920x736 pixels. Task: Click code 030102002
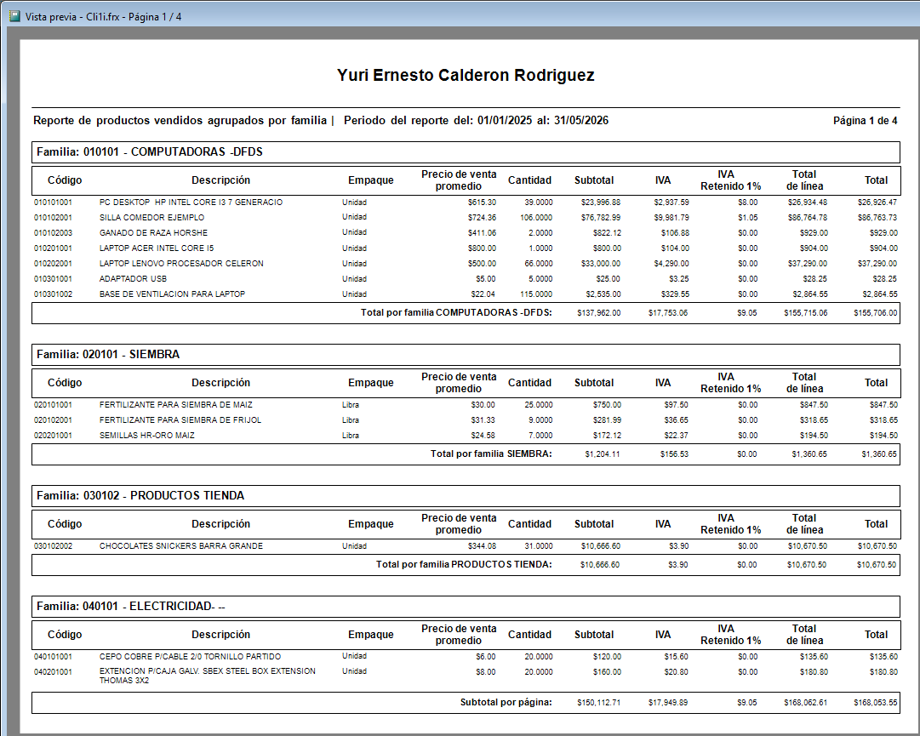pyautogui.click(x=53, y=546)
